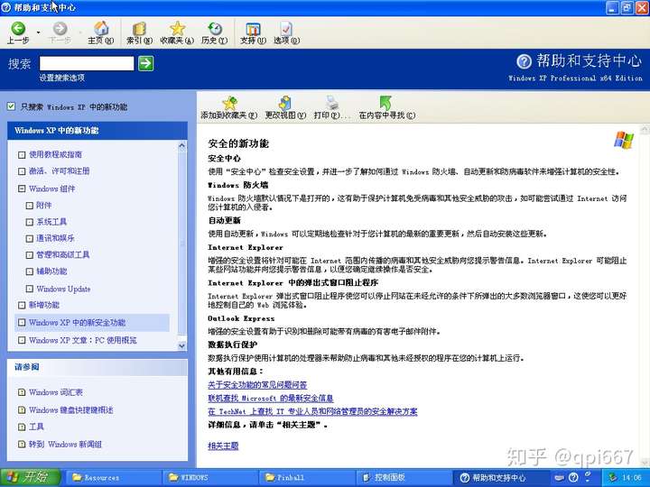This screenshot has width=650, height=487.
Task: Click the Locate in Contents icon
Action: pyautogui.click(x=386, y=103)
